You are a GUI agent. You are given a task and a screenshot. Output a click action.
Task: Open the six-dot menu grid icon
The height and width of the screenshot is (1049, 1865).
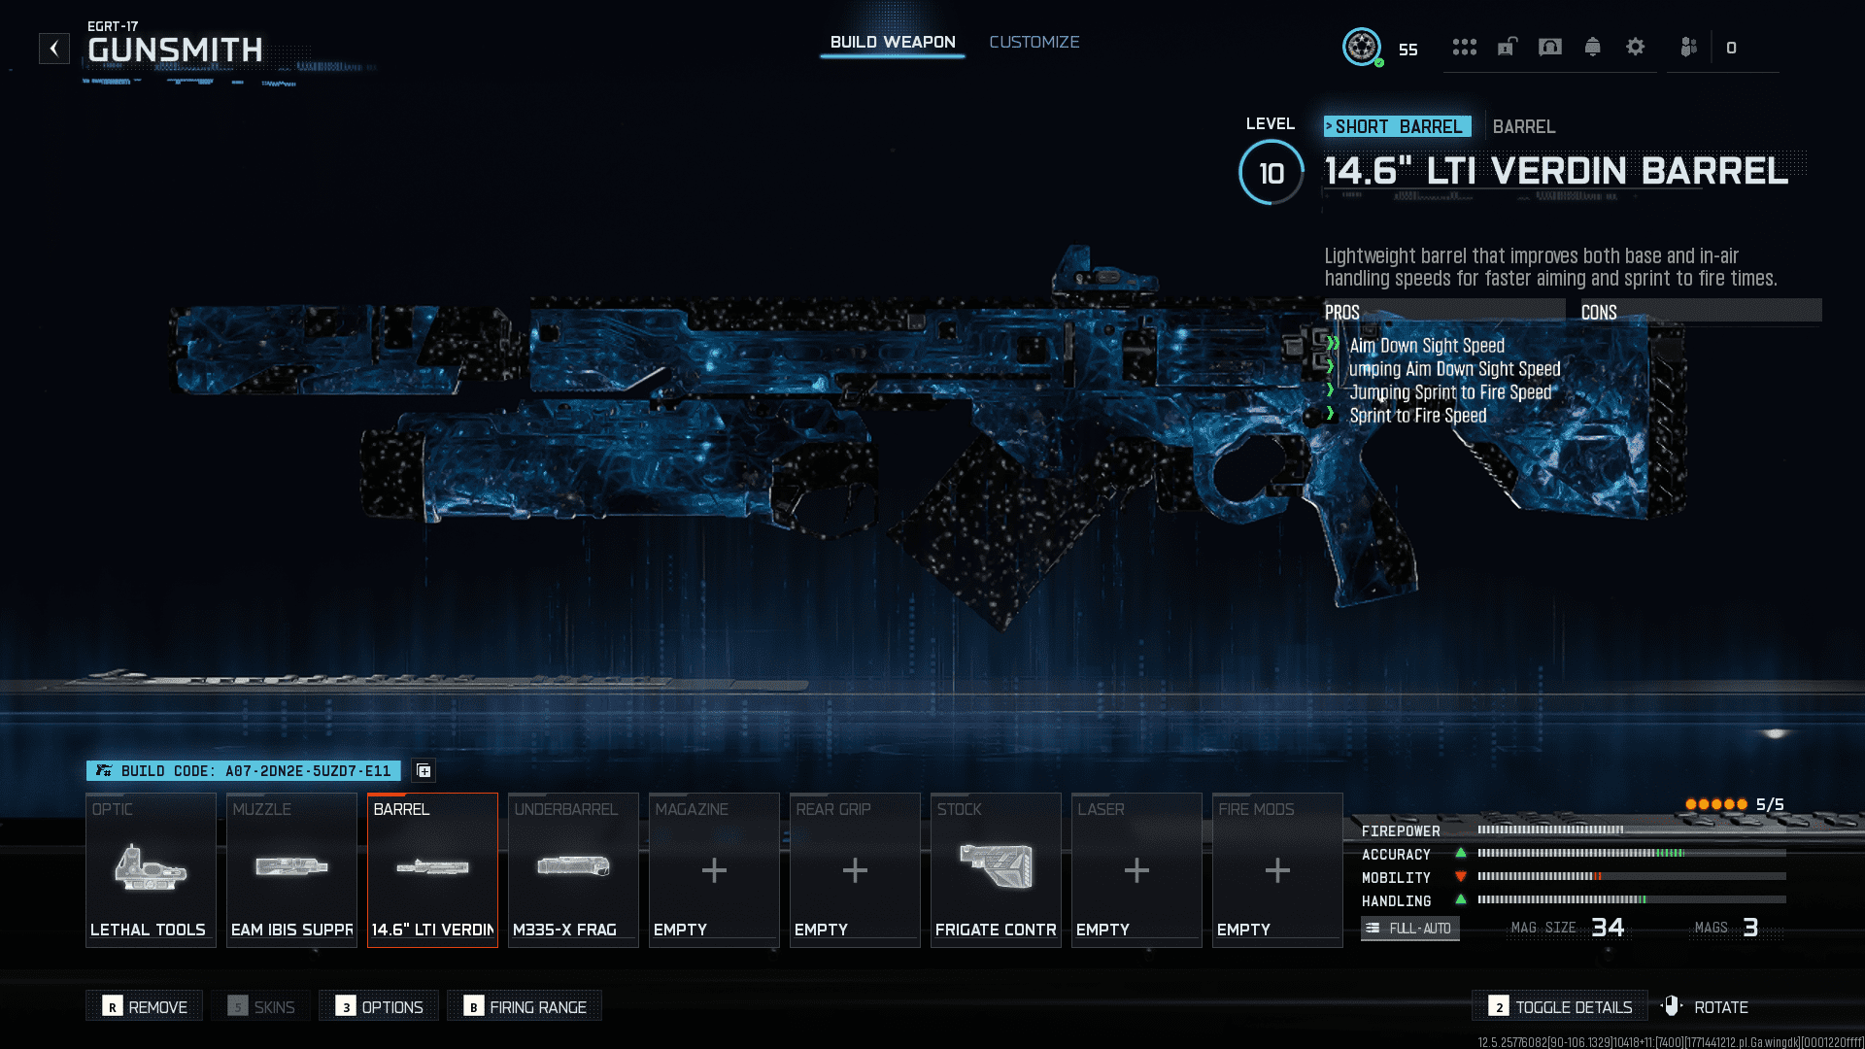1464,47
